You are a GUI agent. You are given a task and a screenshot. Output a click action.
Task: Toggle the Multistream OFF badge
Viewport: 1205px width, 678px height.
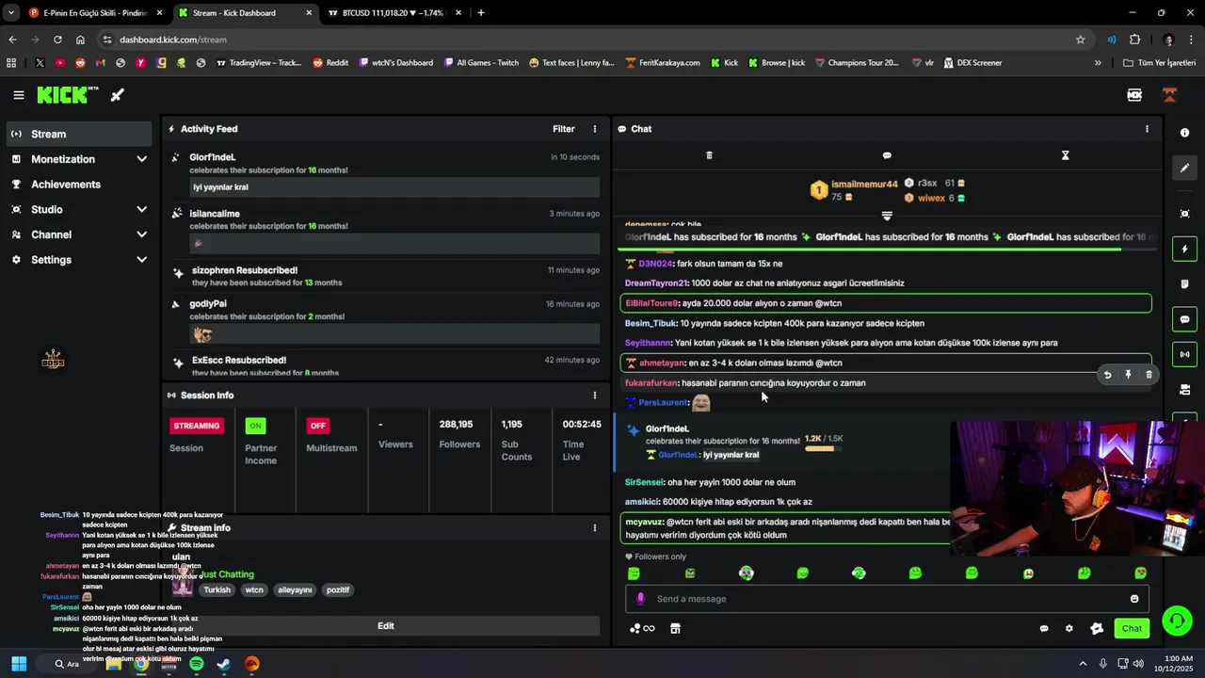[x=318, y=426]
